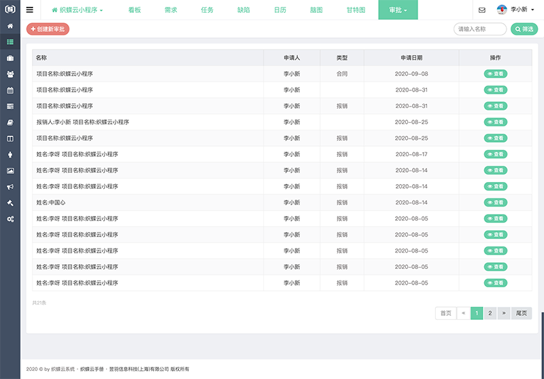Open the 李小新 user menu dropdown

[517, 10]
